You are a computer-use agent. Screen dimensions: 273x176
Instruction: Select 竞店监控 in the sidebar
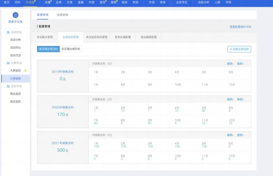click(x=16, y=101)
